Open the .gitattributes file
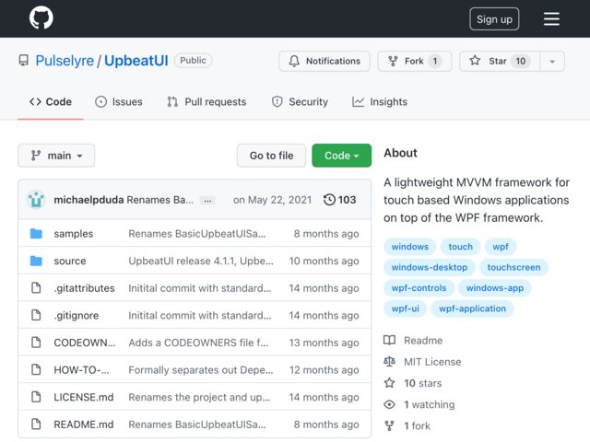This screenshot has width=590, height=442. (84, 288)
